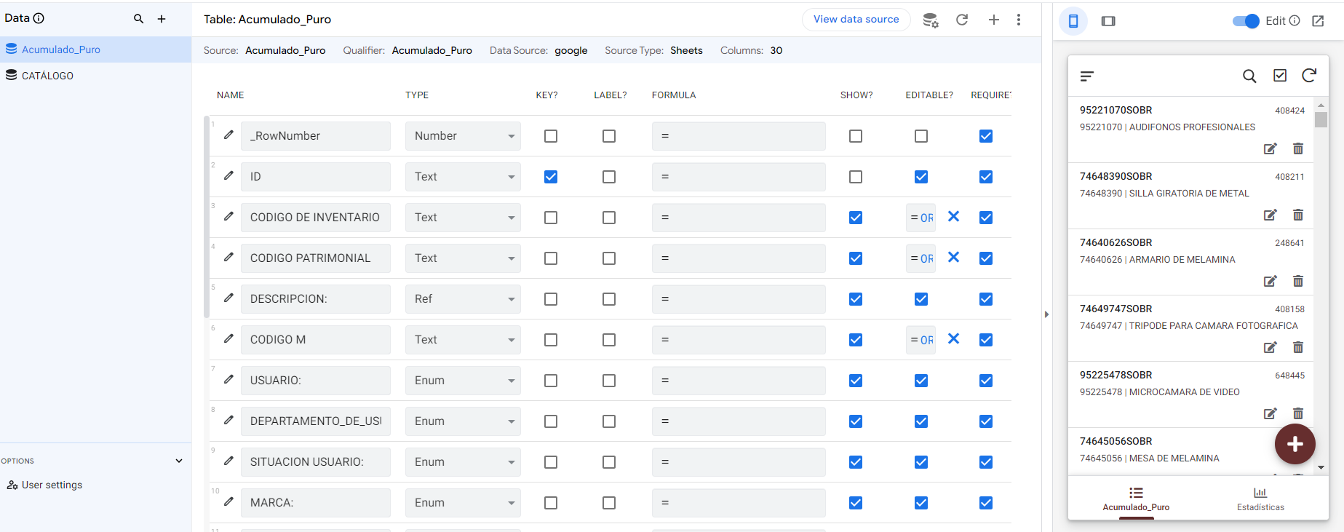This screenshot has height=532, width=1344.
Task: Turn off the Edit toggle switch
Action: coord(1245,21)
